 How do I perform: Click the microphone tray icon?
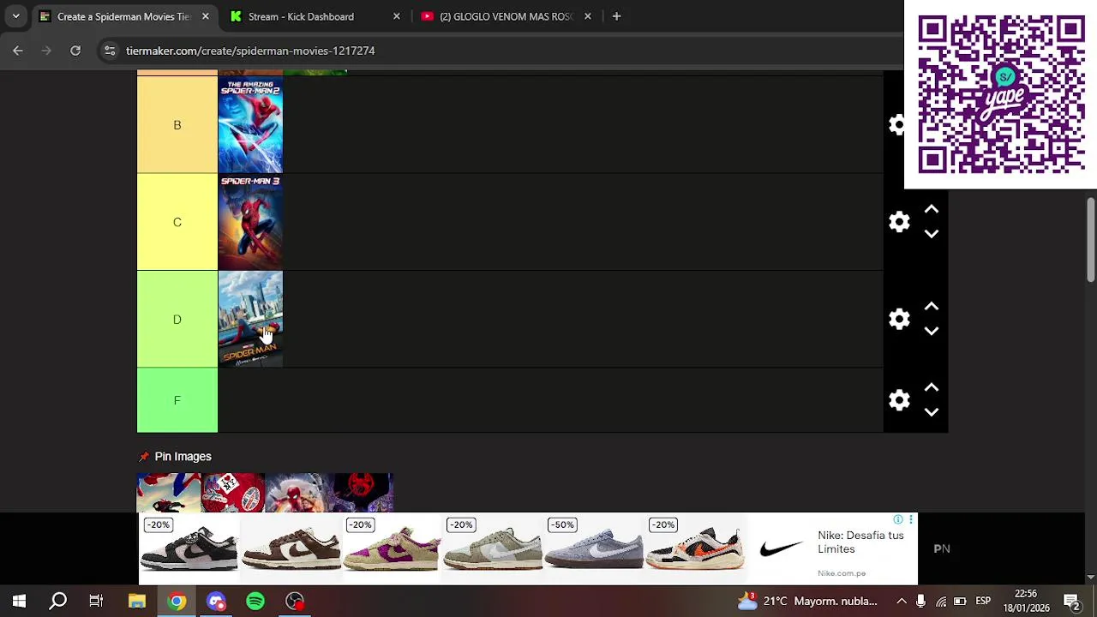point(921,602)
